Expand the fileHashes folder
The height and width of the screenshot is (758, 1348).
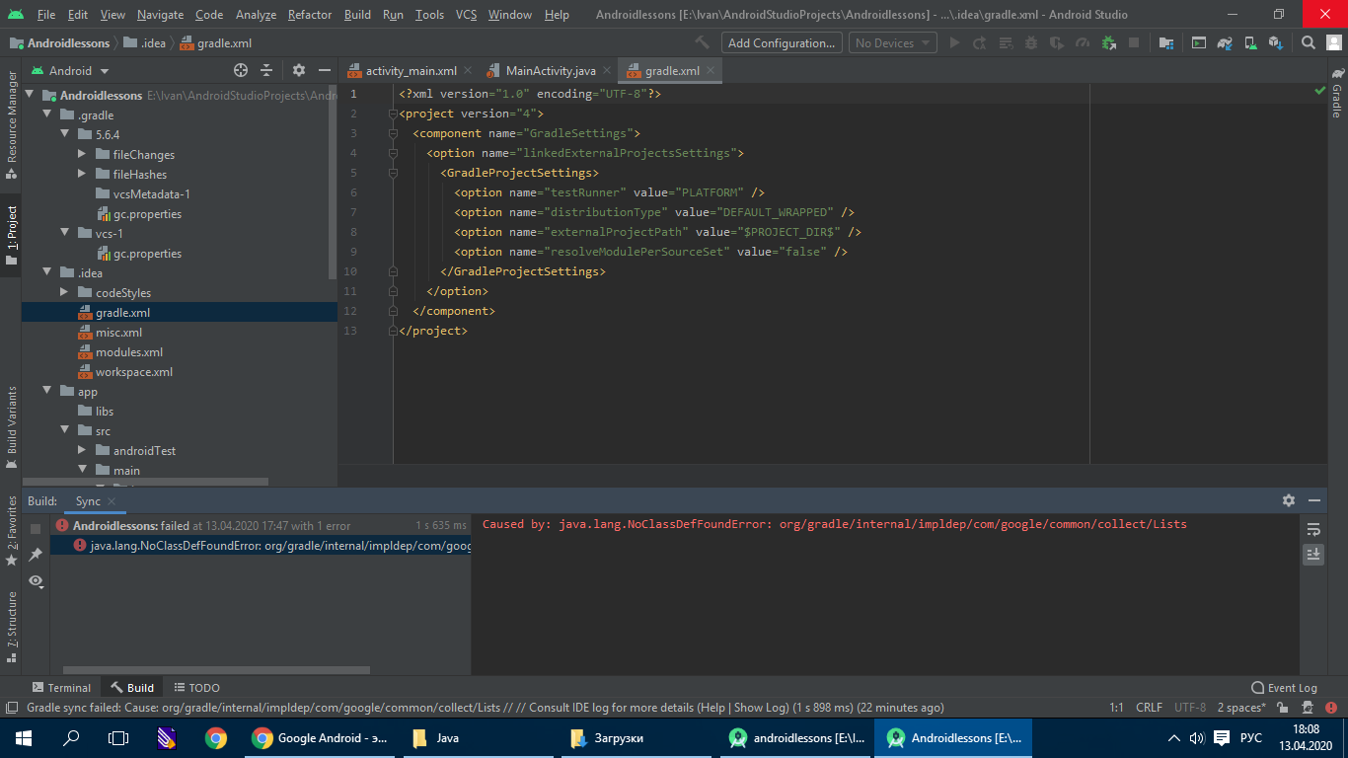pos(82,175)
